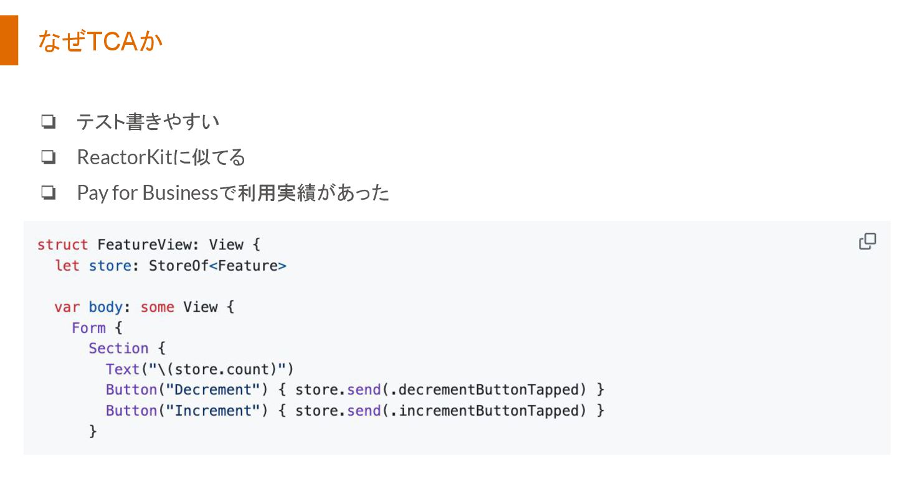This screenshot has width=897, height=504.
Task: Click the Form keyword in code
Action: pyautogui.click(x=88, y=327)
